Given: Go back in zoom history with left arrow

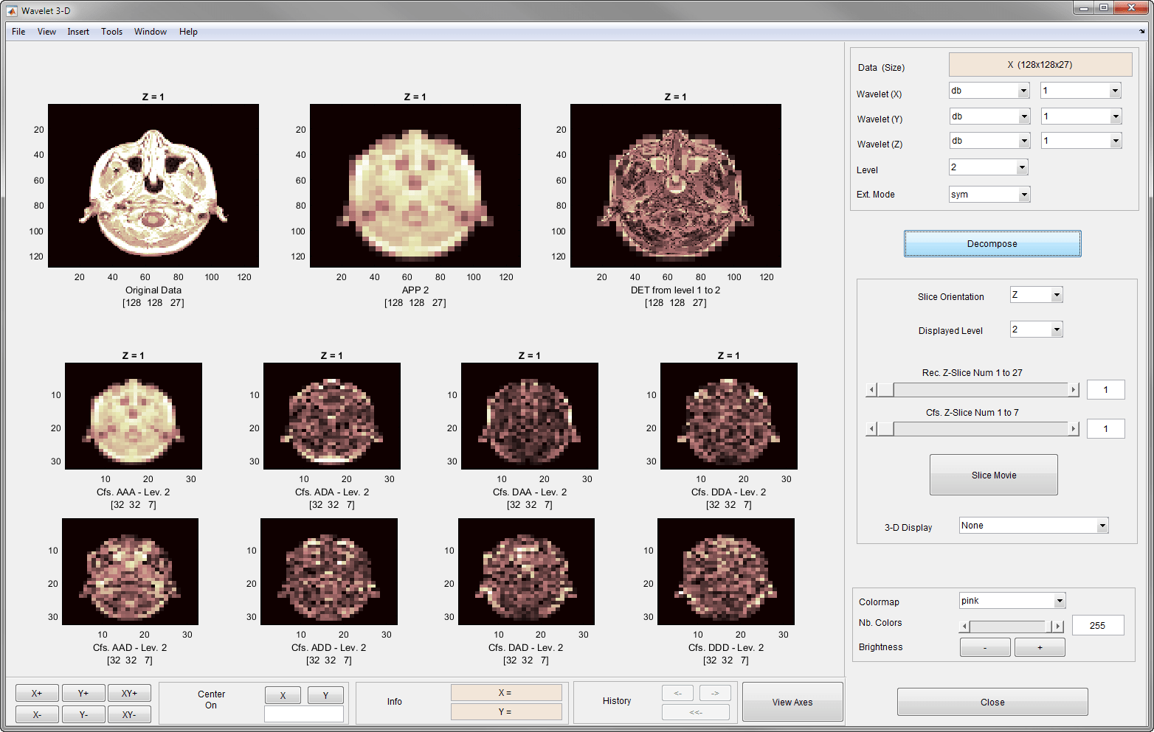Looking at the screenshot, I should click(677, 693).
